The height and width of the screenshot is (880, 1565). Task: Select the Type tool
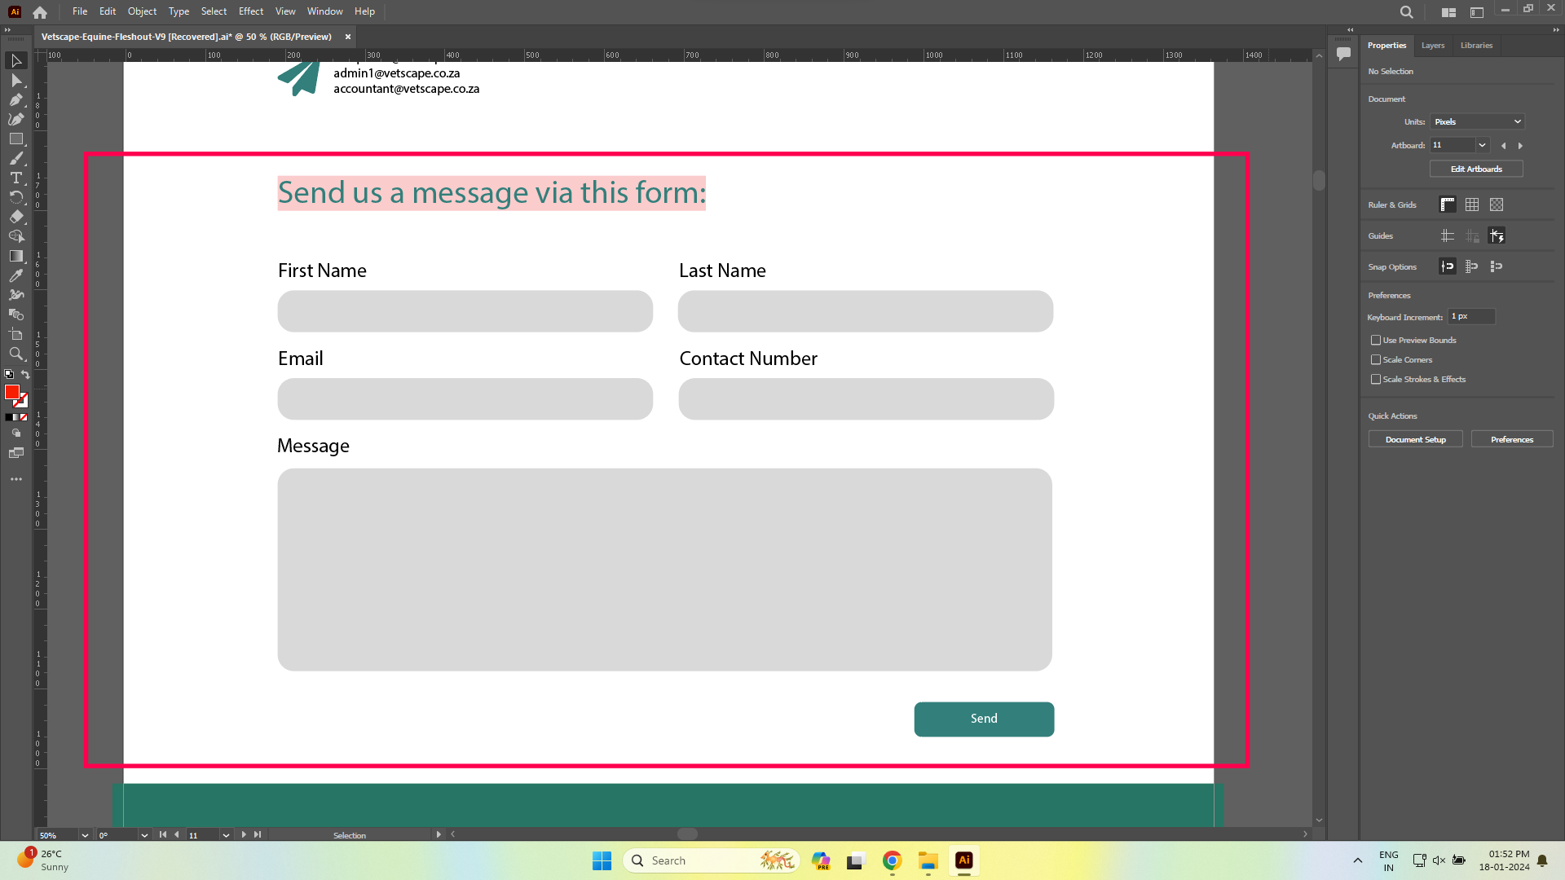[15, 178]
